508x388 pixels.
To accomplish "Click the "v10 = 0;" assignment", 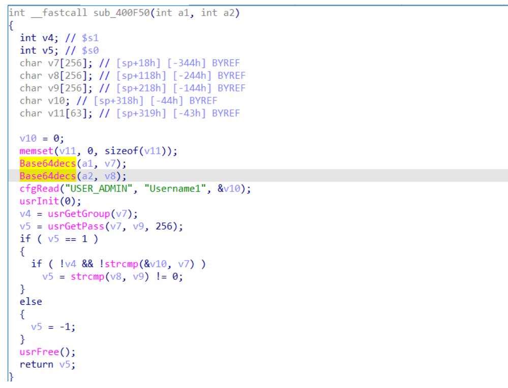I will coord(42,139).
